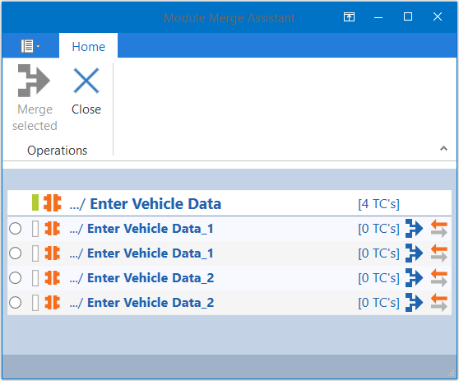Click merge arrow on last Enter Vehicle Data_2
This screenshot has width=459, height=381.
click(414, 303)
